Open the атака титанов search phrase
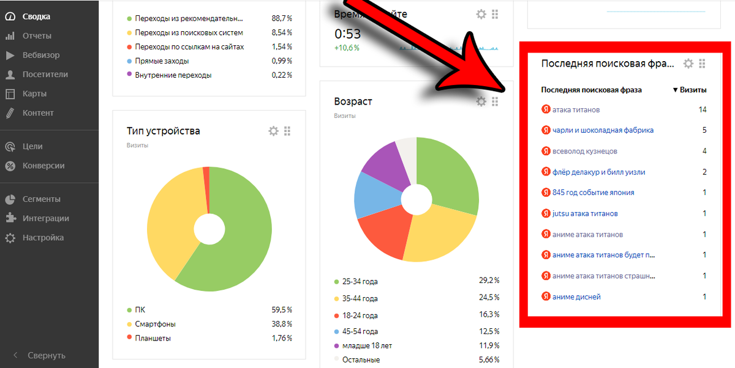 [576, 109]
